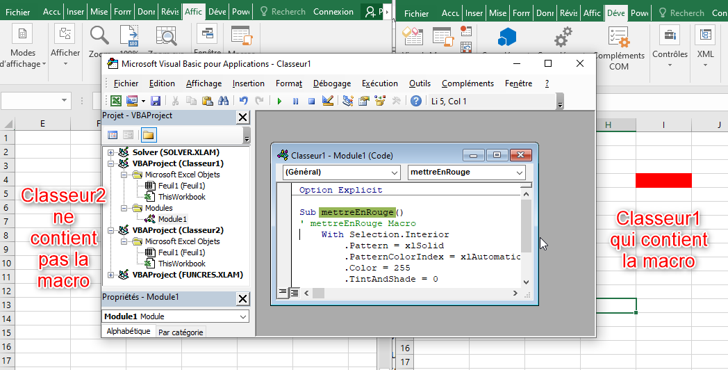Copy using the VBA toolbar copy icon
This screenshot has width=728, height=370.
[x=191, y=101]
